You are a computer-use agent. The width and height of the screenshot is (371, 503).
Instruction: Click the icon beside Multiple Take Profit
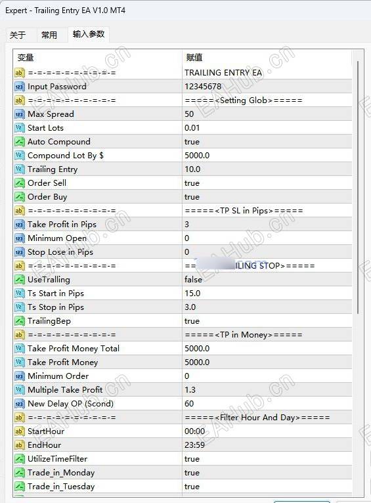point(20,390)
